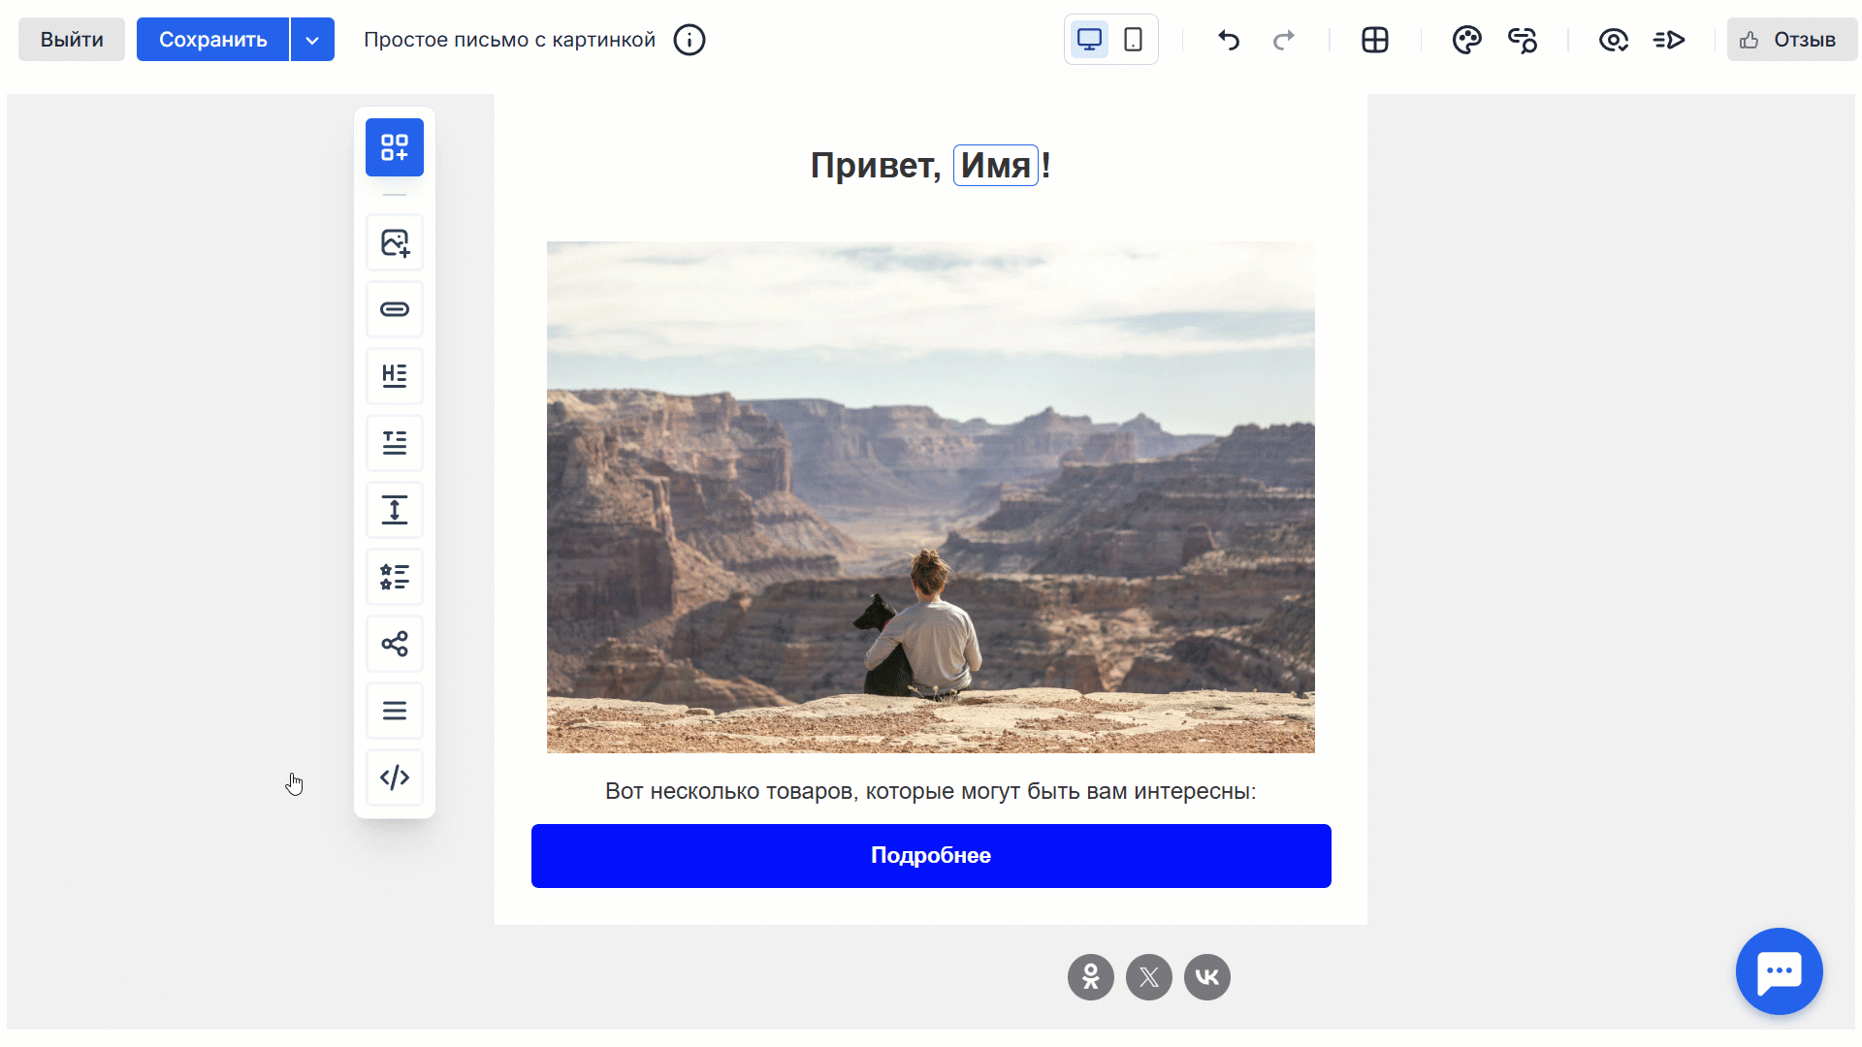Screen dimensions: 1862x1047
Task: Undo the last action
Action: (1229, 40)
